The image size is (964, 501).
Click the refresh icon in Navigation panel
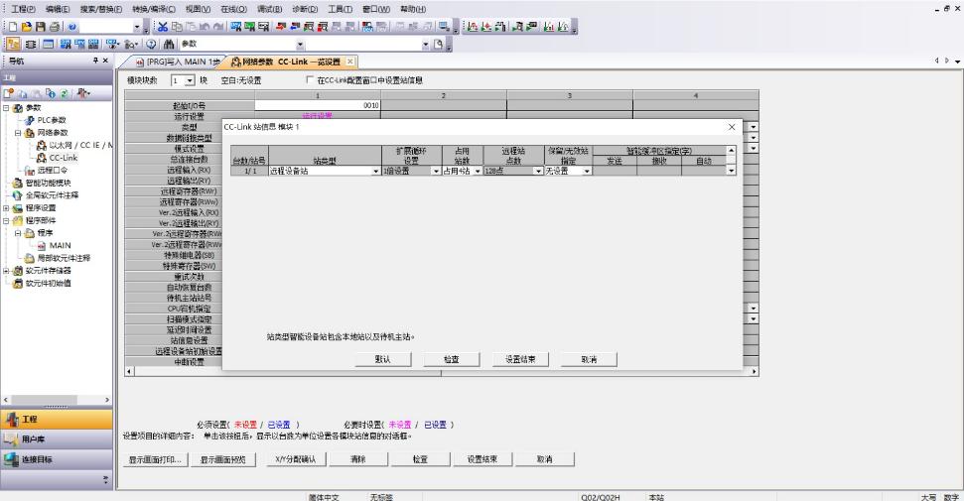coord(64,93)
